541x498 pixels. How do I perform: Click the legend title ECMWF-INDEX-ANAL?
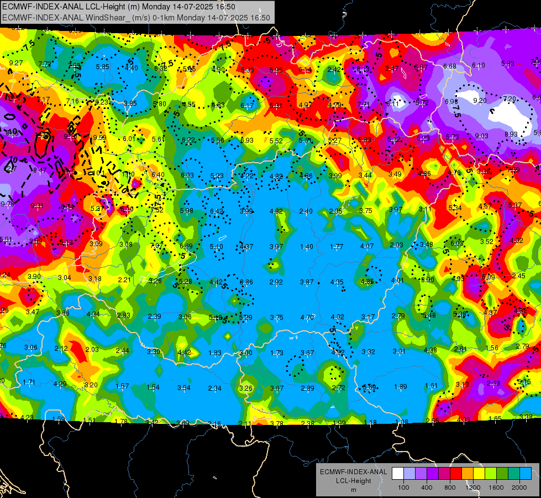[x=353, y=472]
